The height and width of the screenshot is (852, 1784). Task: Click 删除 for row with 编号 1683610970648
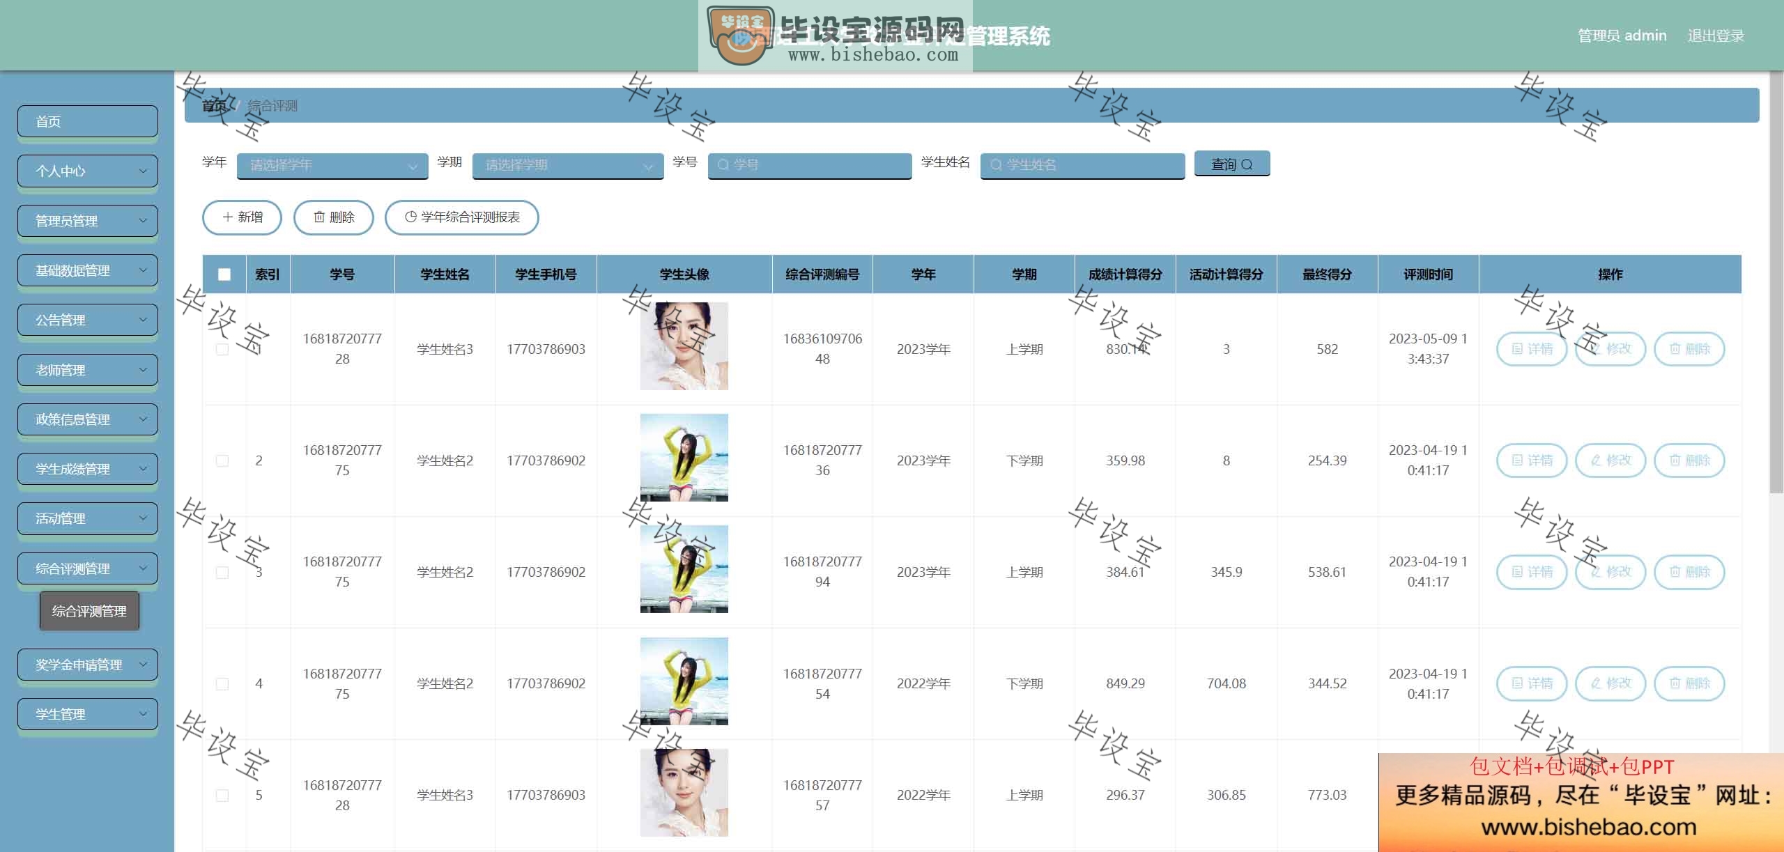(x=1689, y=349)
